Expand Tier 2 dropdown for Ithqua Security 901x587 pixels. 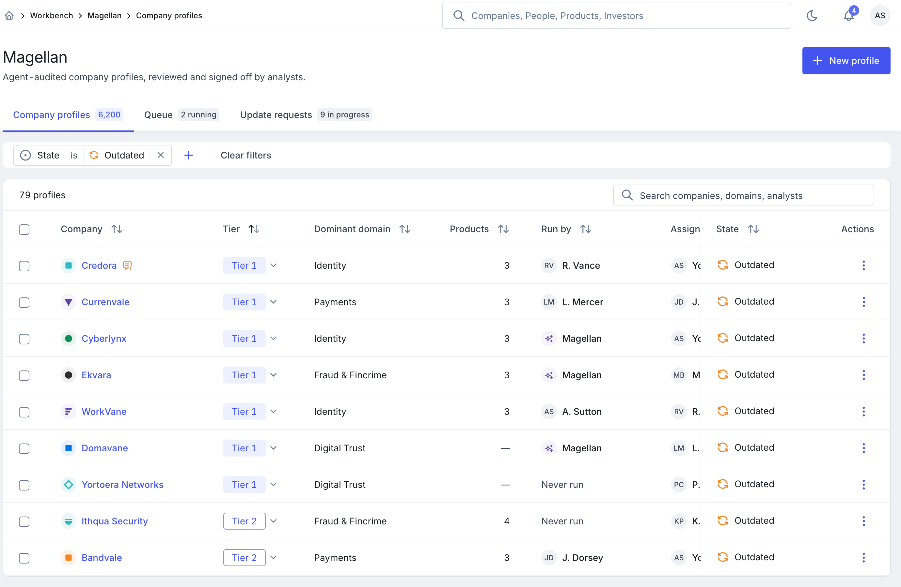click(x=273, y=521)
